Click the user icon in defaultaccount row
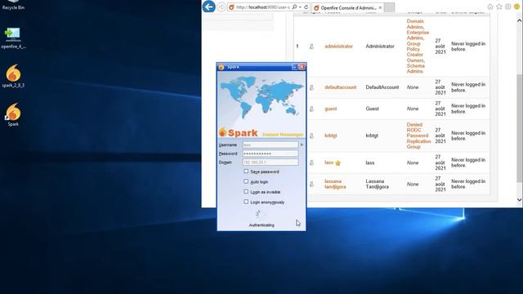 [311, 87]
